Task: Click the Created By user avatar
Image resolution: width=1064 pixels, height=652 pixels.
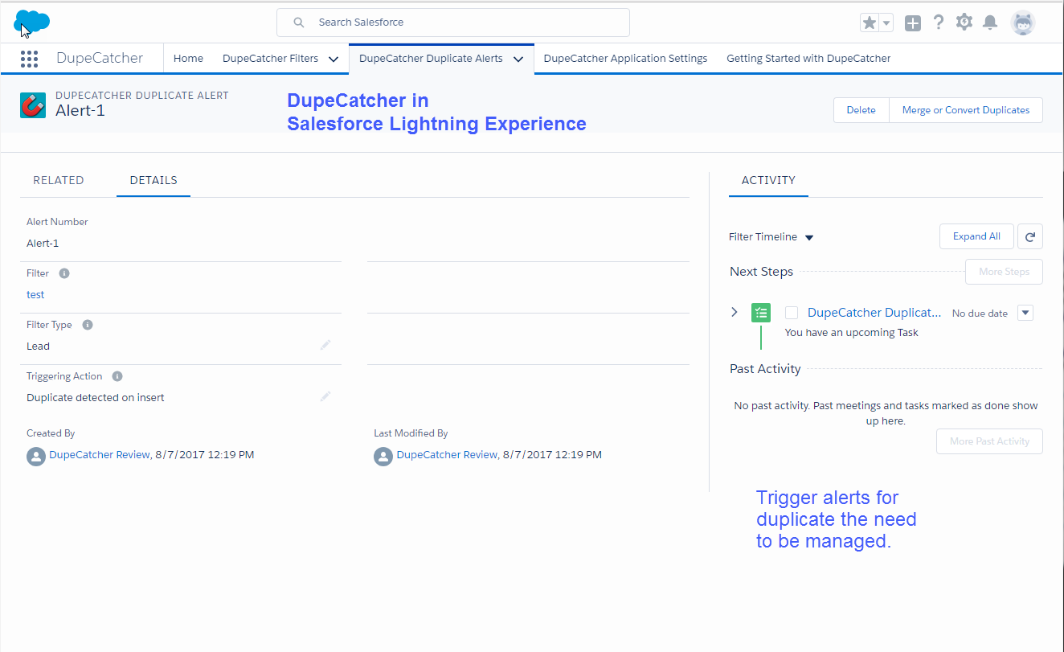Action: click(x=36, y=457)
